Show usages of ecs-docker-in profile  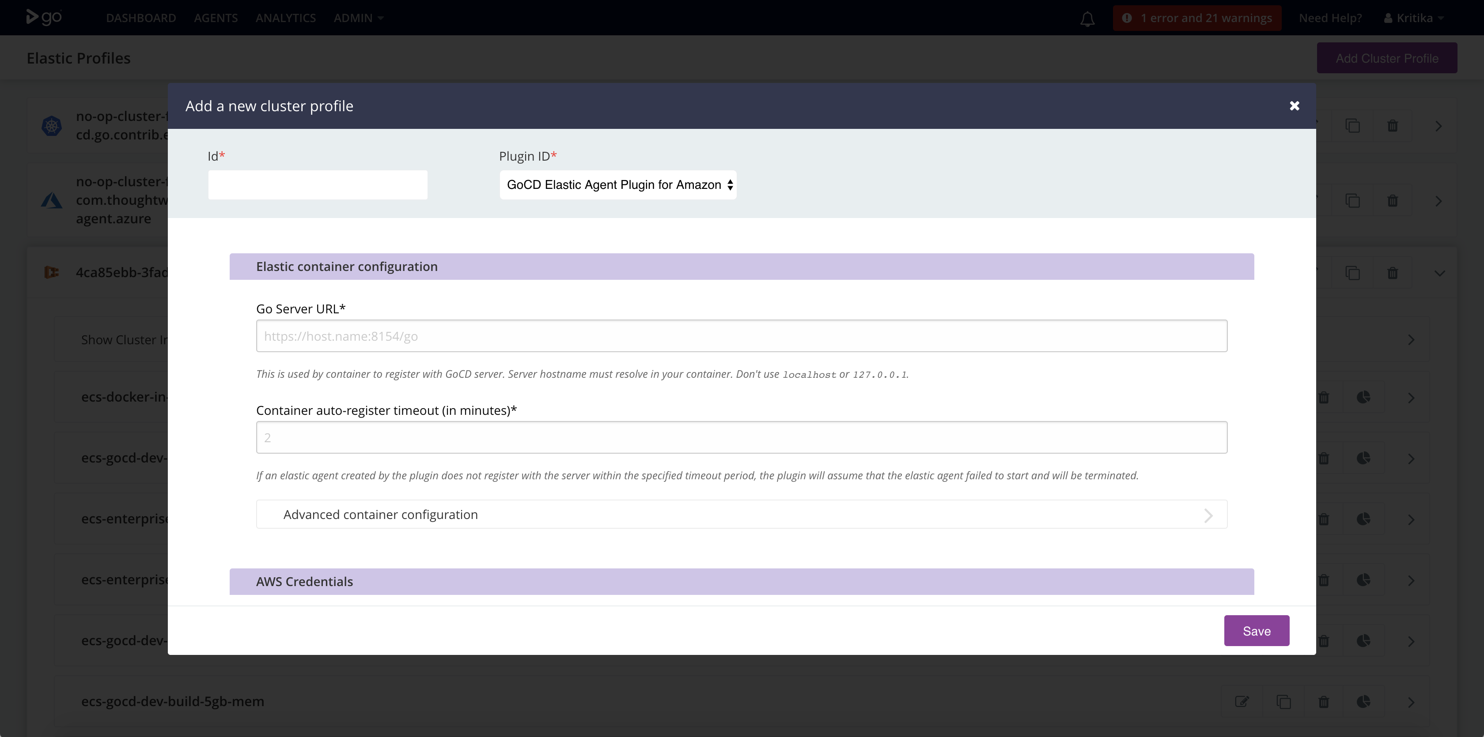[x=1363, y=397]
